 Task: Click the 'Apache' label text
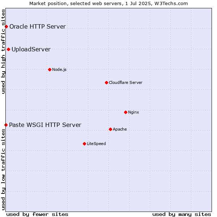[x=120, y=129]
